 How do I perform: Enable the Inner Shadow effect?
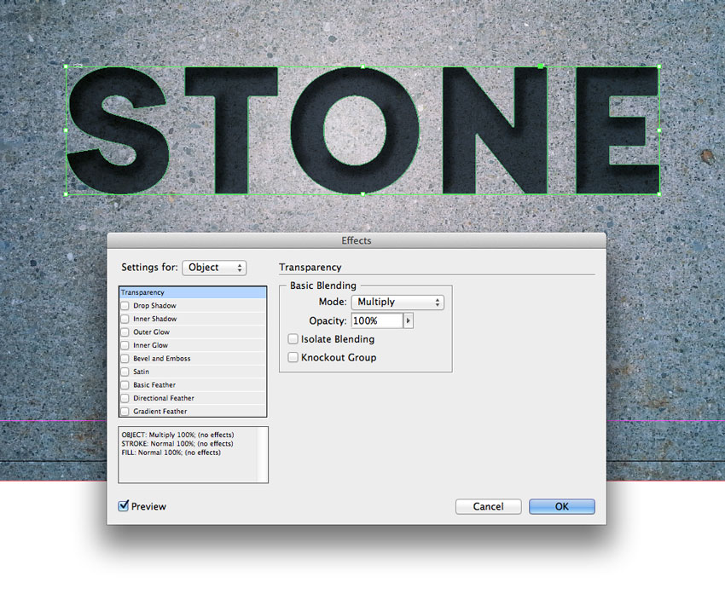pos(125,319)
